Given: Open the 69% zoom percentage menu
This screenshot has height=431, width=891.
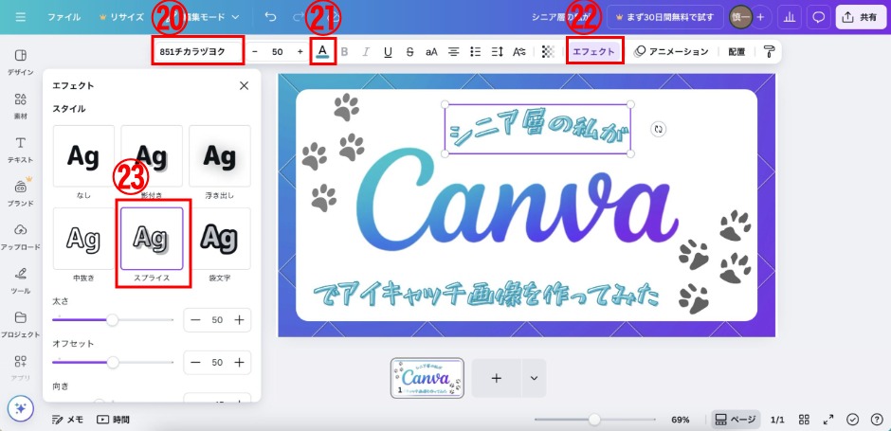Looking at the screenshot, I should point(681,420).
